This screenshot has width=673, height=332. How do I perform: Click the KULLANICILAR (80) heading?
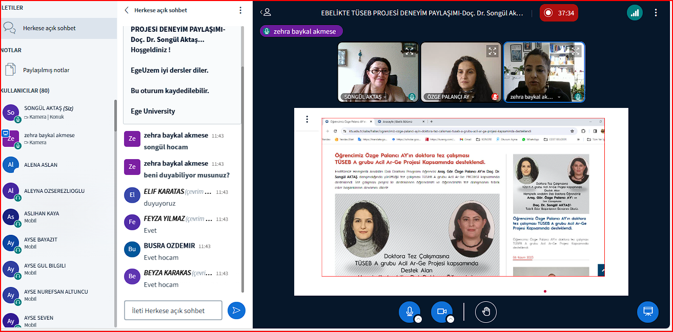click(25, 91)
